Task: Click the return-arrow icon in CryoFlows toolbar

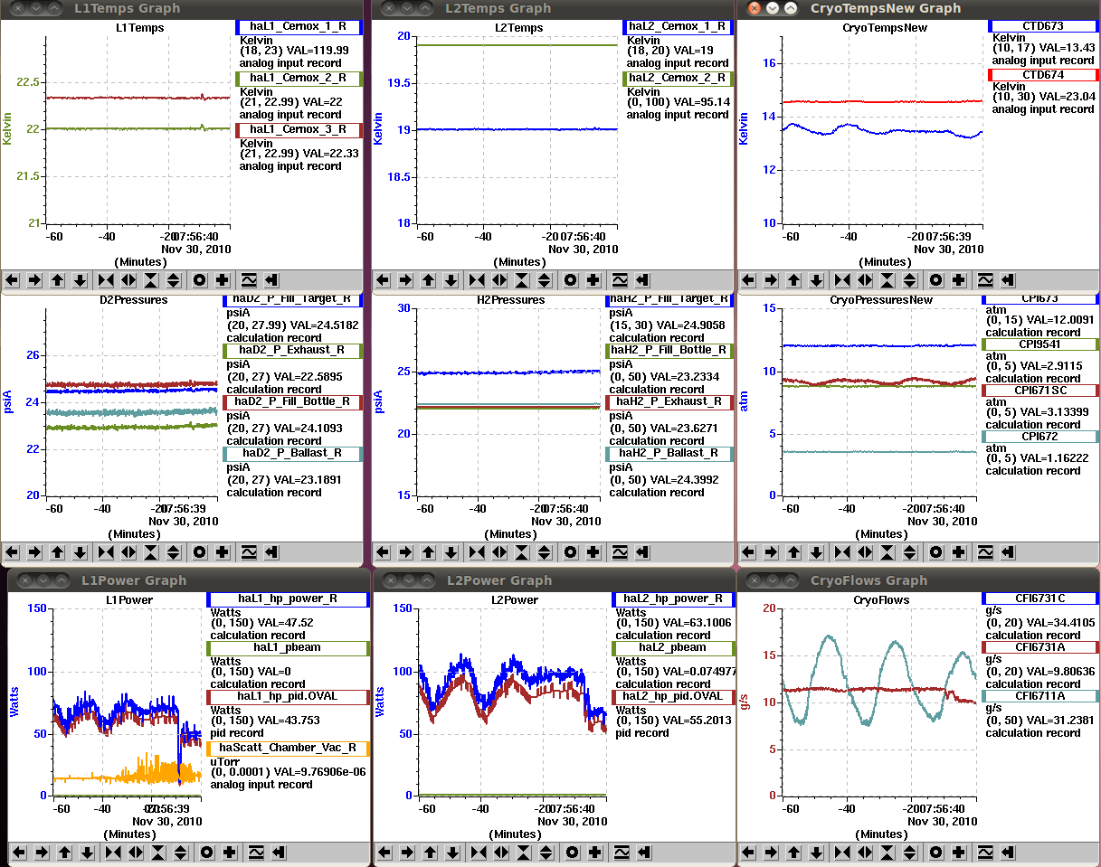Action: tap(1008, 852)
